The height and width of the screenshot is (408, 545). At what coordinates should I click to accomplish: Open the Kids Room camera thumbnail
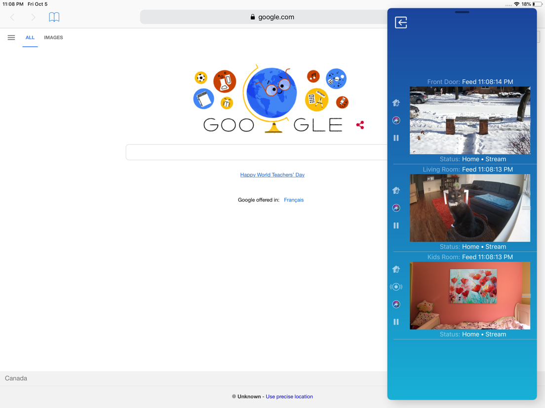click(x=470, y=296)
